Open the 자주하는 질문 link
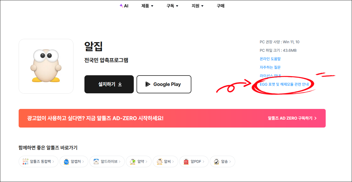Viewport: 352px width, 182px height. point(270,67)
